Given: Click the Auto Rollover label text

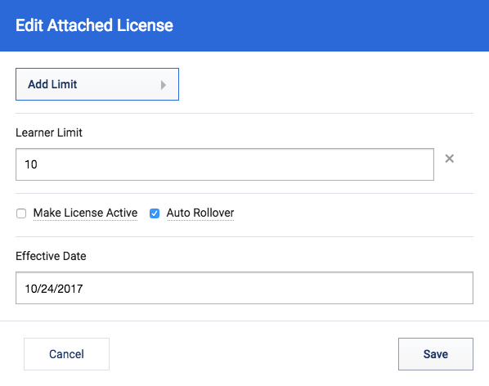Looking at the screenshot, I should coord(200,213).
